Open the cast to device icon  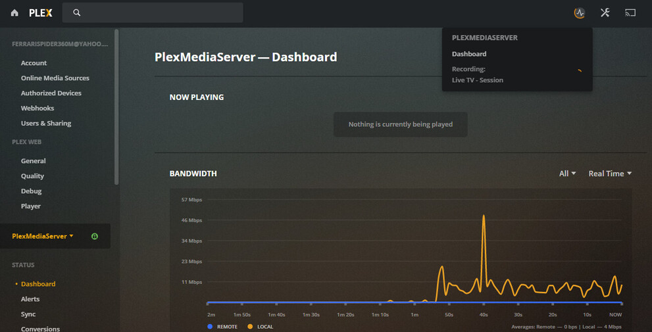pyautogui.click(x=630, y=13)
